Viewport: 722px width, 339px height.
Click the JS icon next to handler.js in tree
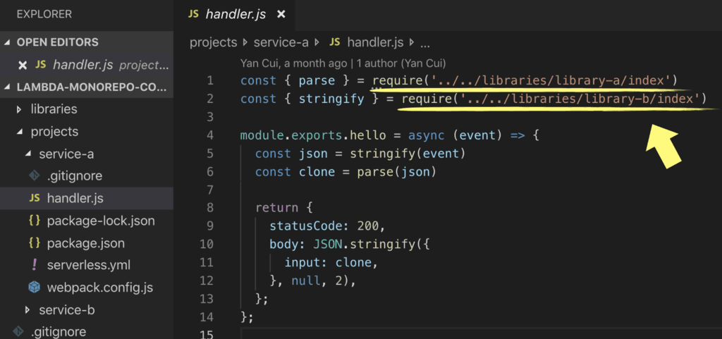point(35,199)
